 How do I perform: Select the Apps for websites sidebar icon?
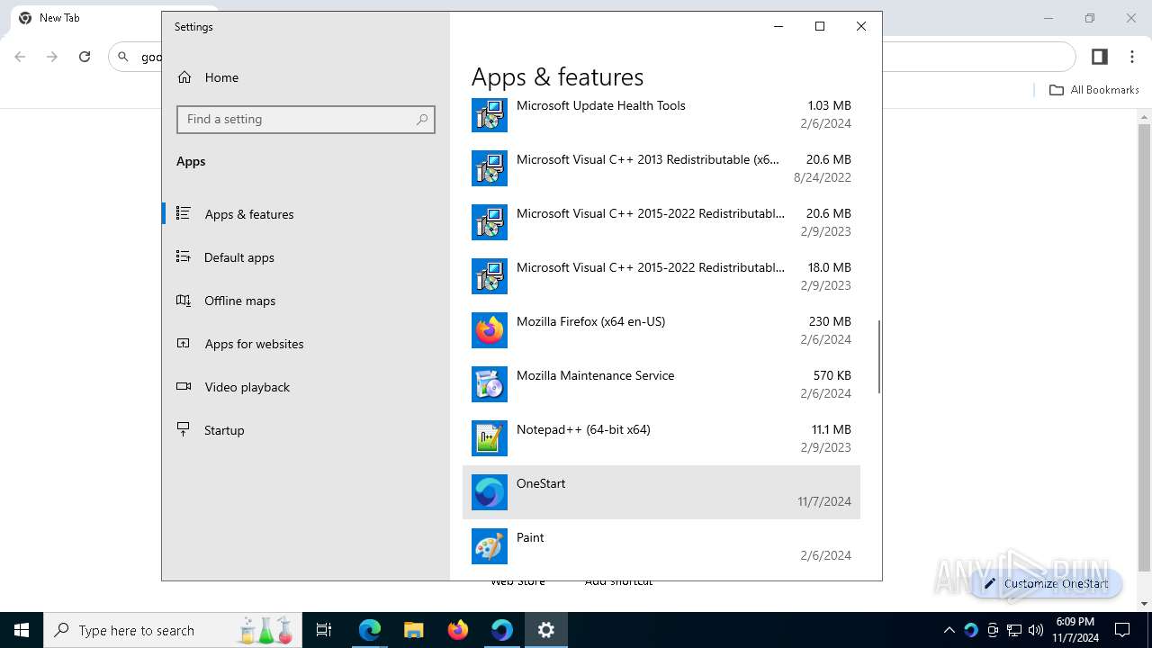184,344
